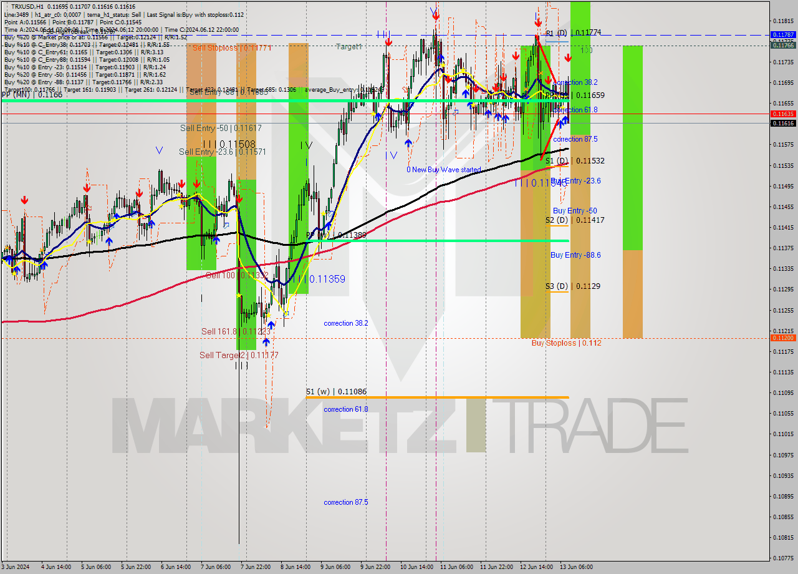The height and width of the screenshot is (574, 798).
Task: Click 'correction 38.2' label below 0.11359 wave
Action: 346,323
